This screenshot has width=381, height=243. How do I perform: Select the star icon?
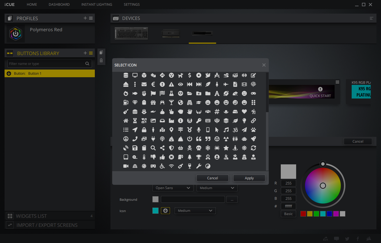(x=226, y=148)
